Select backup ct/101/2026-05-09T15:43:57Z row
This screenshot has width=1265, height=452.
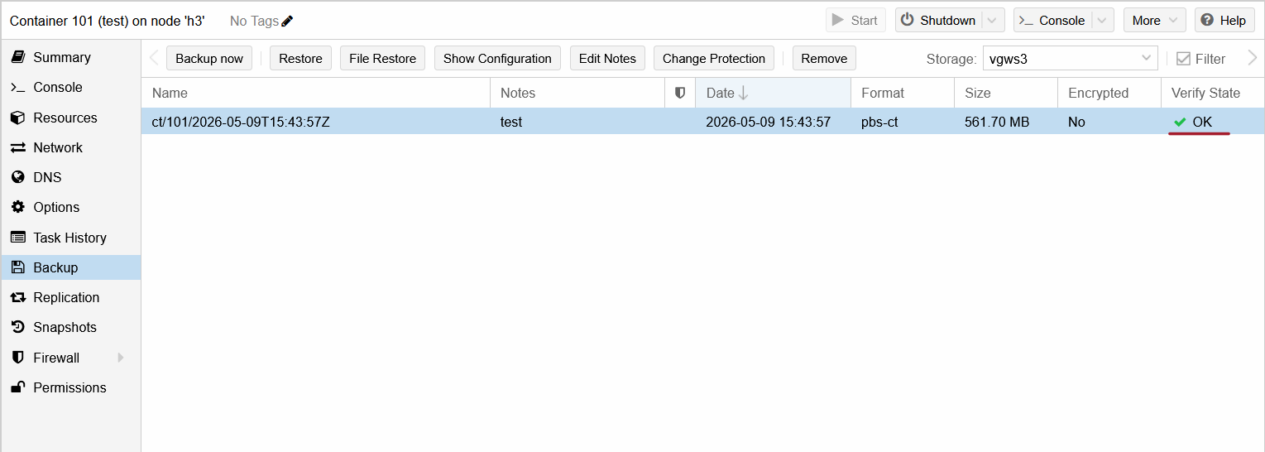tap(702, 122)
